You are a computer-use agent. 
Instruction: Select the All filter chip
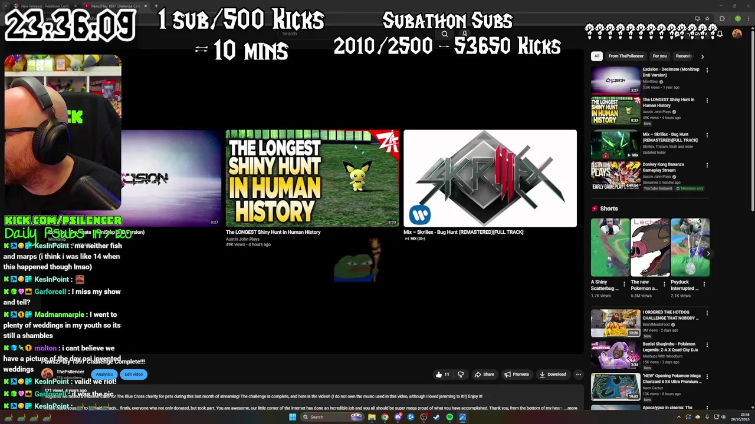pos(596,56)
